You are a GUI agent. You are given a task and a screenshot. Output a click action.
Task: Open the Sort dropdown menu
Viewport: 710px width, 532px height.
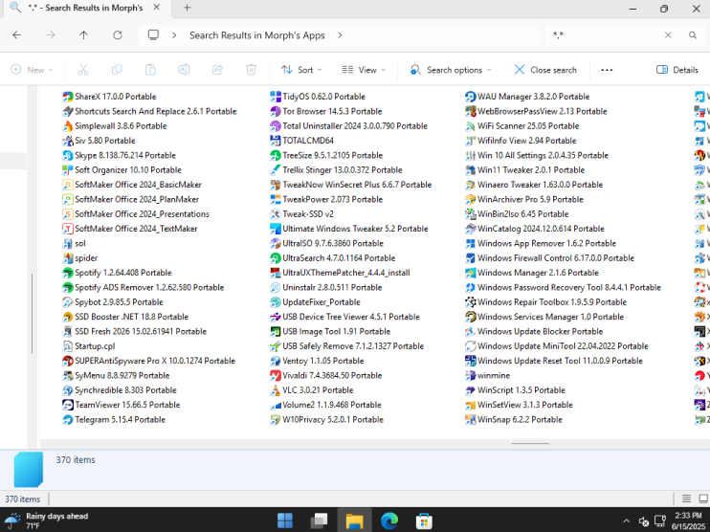pos(301,70)
